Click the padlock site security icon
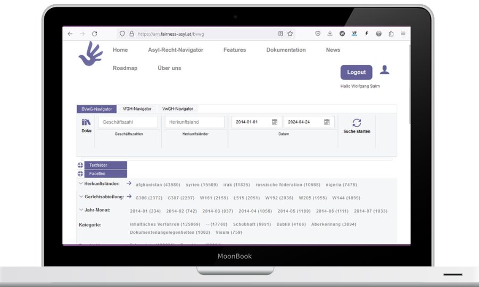Viewport: 479px width, 287px height. [131, 34]
